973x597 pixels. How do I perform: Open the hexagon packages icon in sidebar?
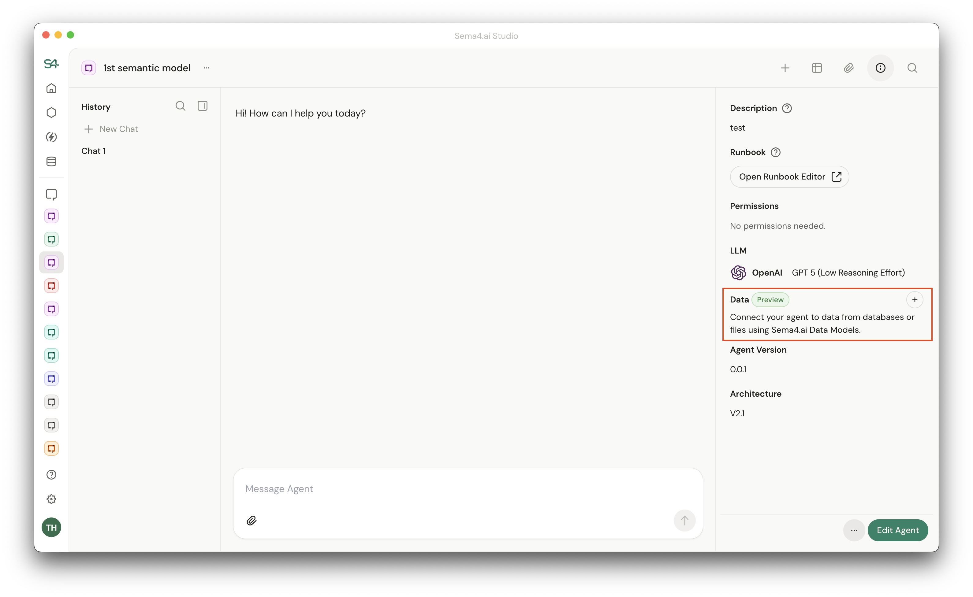(x=51, y=113)
